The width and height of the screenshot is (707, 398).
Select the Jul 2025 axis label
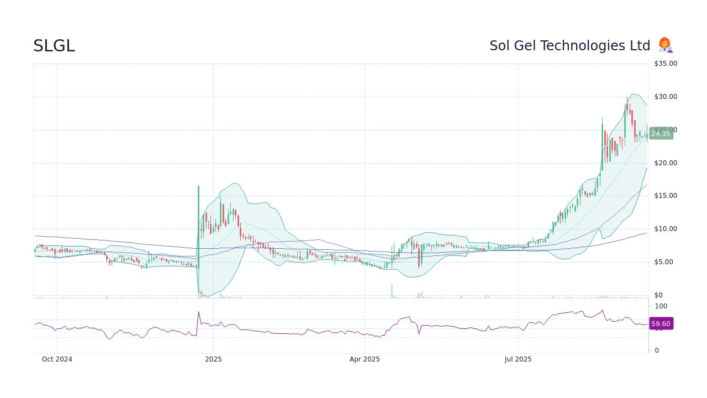coord(518,359)
